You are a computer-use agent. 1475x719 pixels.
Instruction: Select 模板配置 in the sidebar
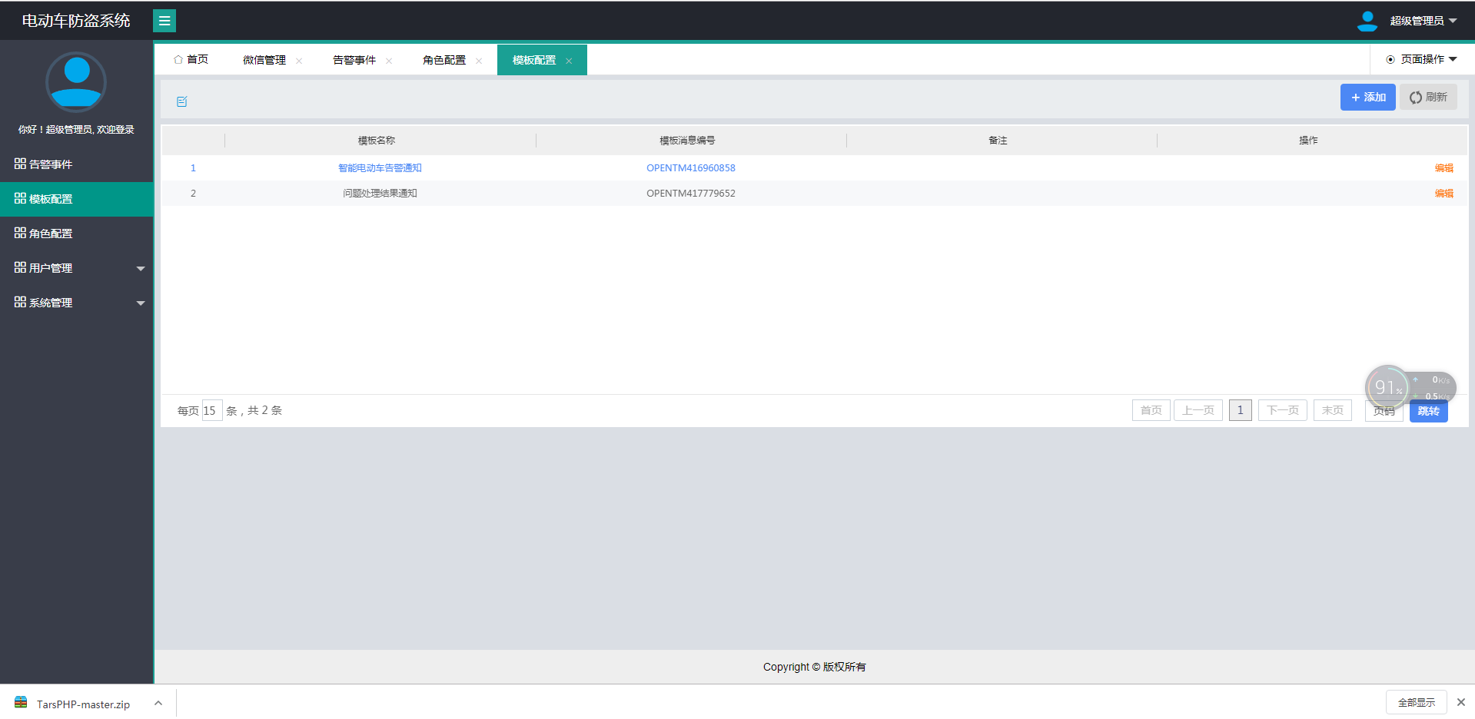77,199
